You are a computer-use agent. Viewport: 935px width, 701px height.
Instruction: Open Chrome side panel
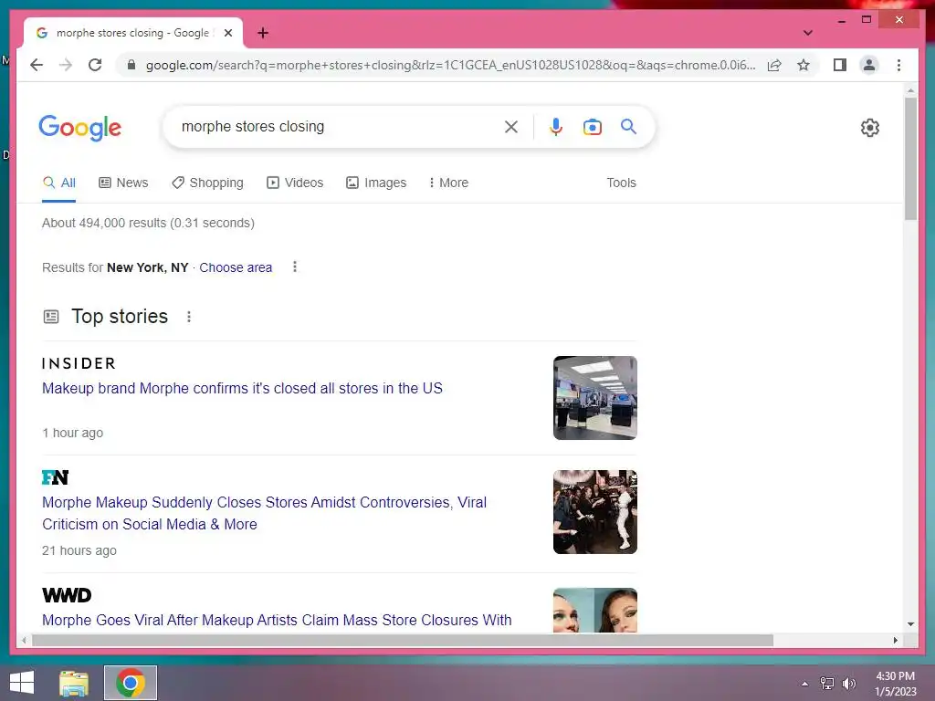[x=840, y=65]
